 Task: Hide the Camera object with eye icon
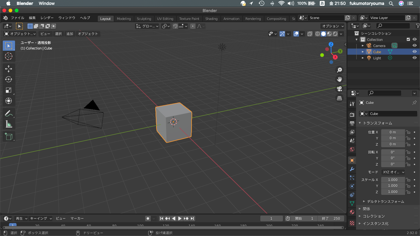pos(414,45)
